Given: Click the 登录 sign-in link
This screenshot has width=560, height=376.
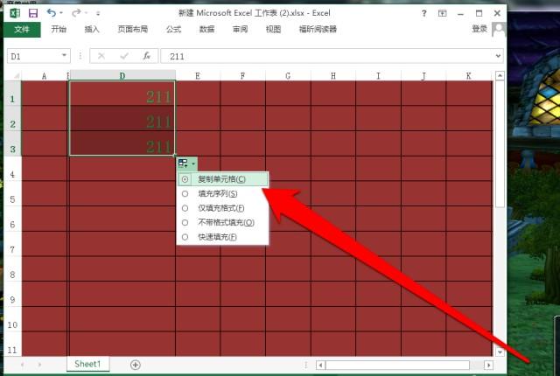Looking at the screenshot, I should click(479, 29).
